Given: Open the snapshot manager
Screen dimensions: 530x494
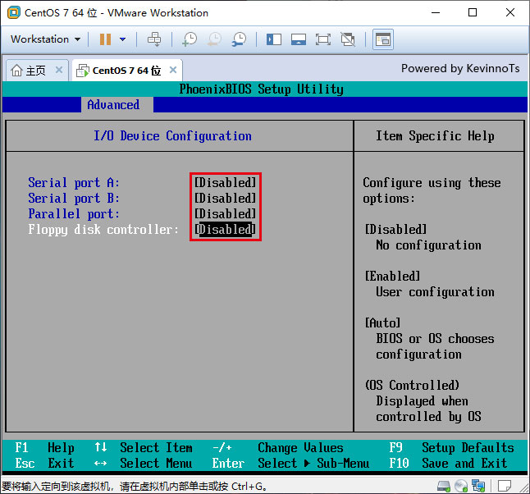Looking at the screenshot, I should pyautogui.click(x=239, y=39).
